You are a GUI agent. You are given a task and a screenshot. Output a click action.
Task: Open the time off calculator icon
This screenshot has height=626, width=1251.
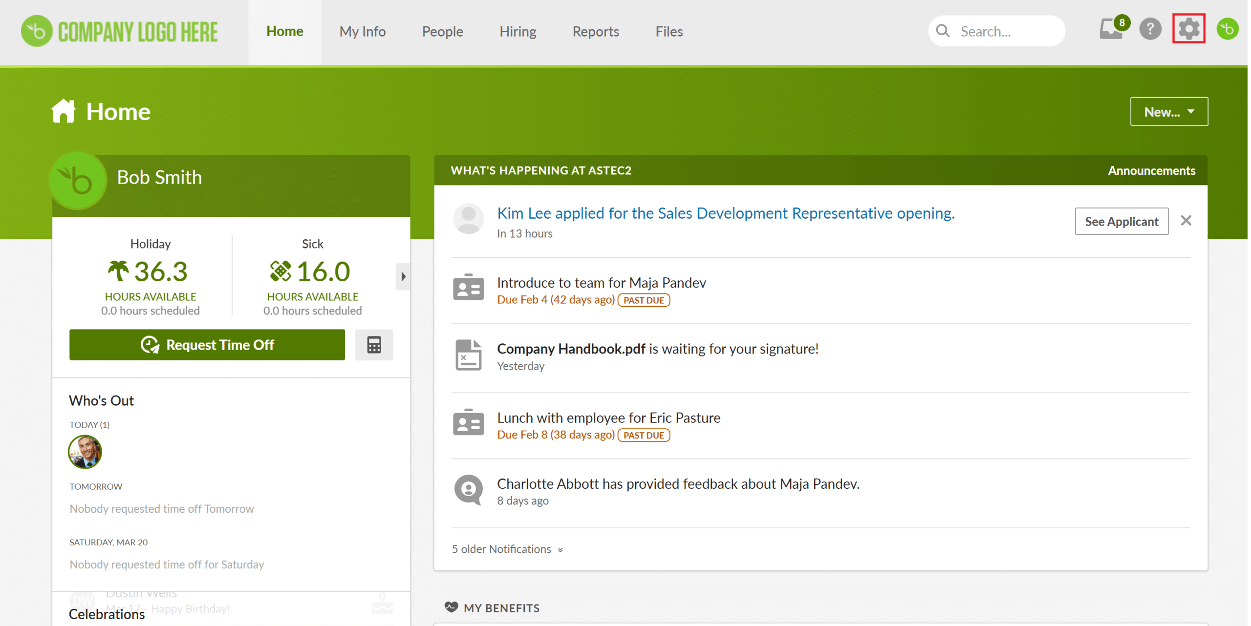[x=374, y=345]
